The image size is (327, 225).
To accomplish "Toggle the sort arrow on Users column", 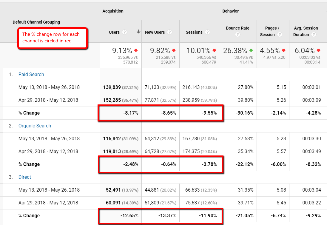I will [x=138, y=32].
